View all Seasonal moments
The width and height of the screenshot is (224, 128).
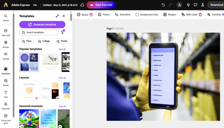point(62,106)
